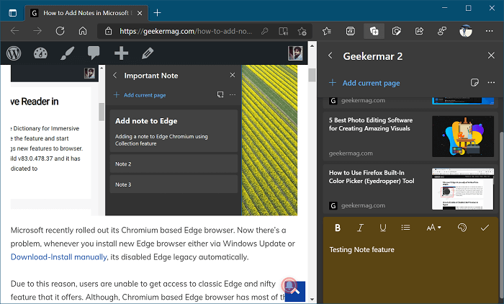Click the active How to Add Notes tab
The width and height of the screenshot is (504, 304).
86,13
